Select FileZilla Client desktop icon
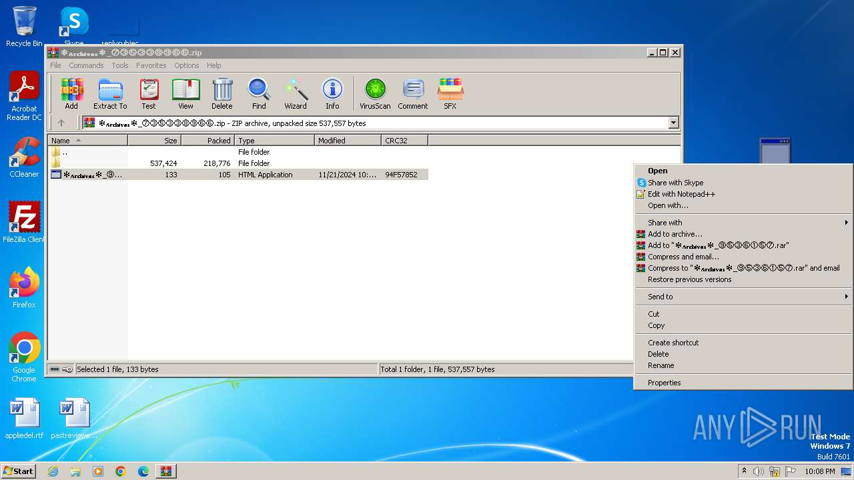Screen dimensions: 854x480 coord(24,222)
